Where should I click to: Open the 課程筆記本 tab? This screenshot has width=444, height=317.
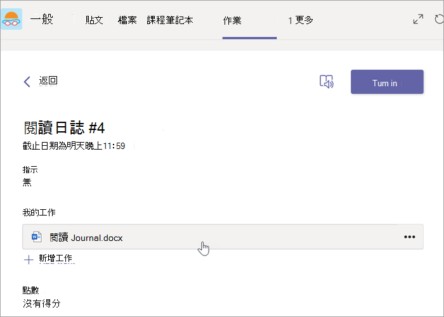click(170, 20)
